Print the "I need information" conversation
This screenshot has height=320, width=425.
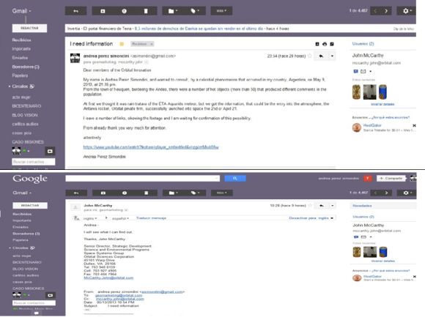[325, 44]
